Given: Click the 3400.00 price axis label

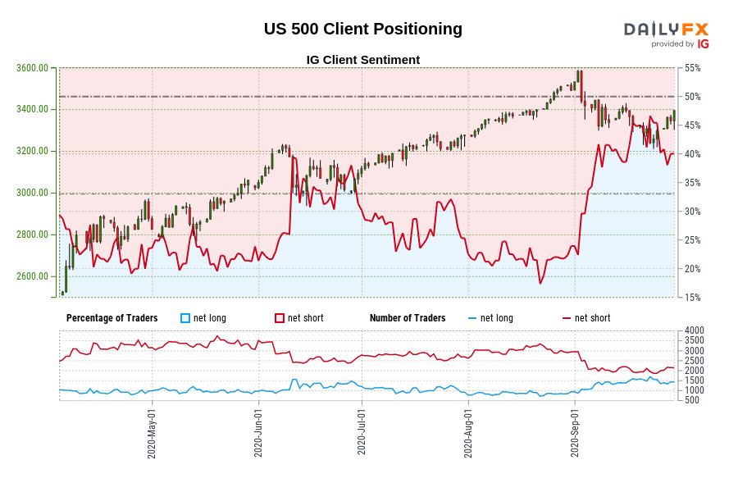Looking at the screenshot, I should 32,109.
